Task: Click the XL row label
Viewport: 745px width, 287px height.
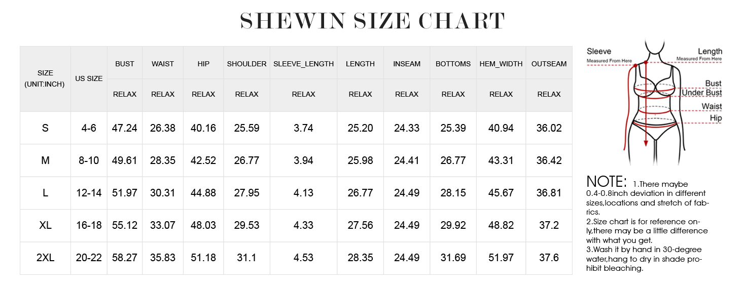Action: [45, 225]
